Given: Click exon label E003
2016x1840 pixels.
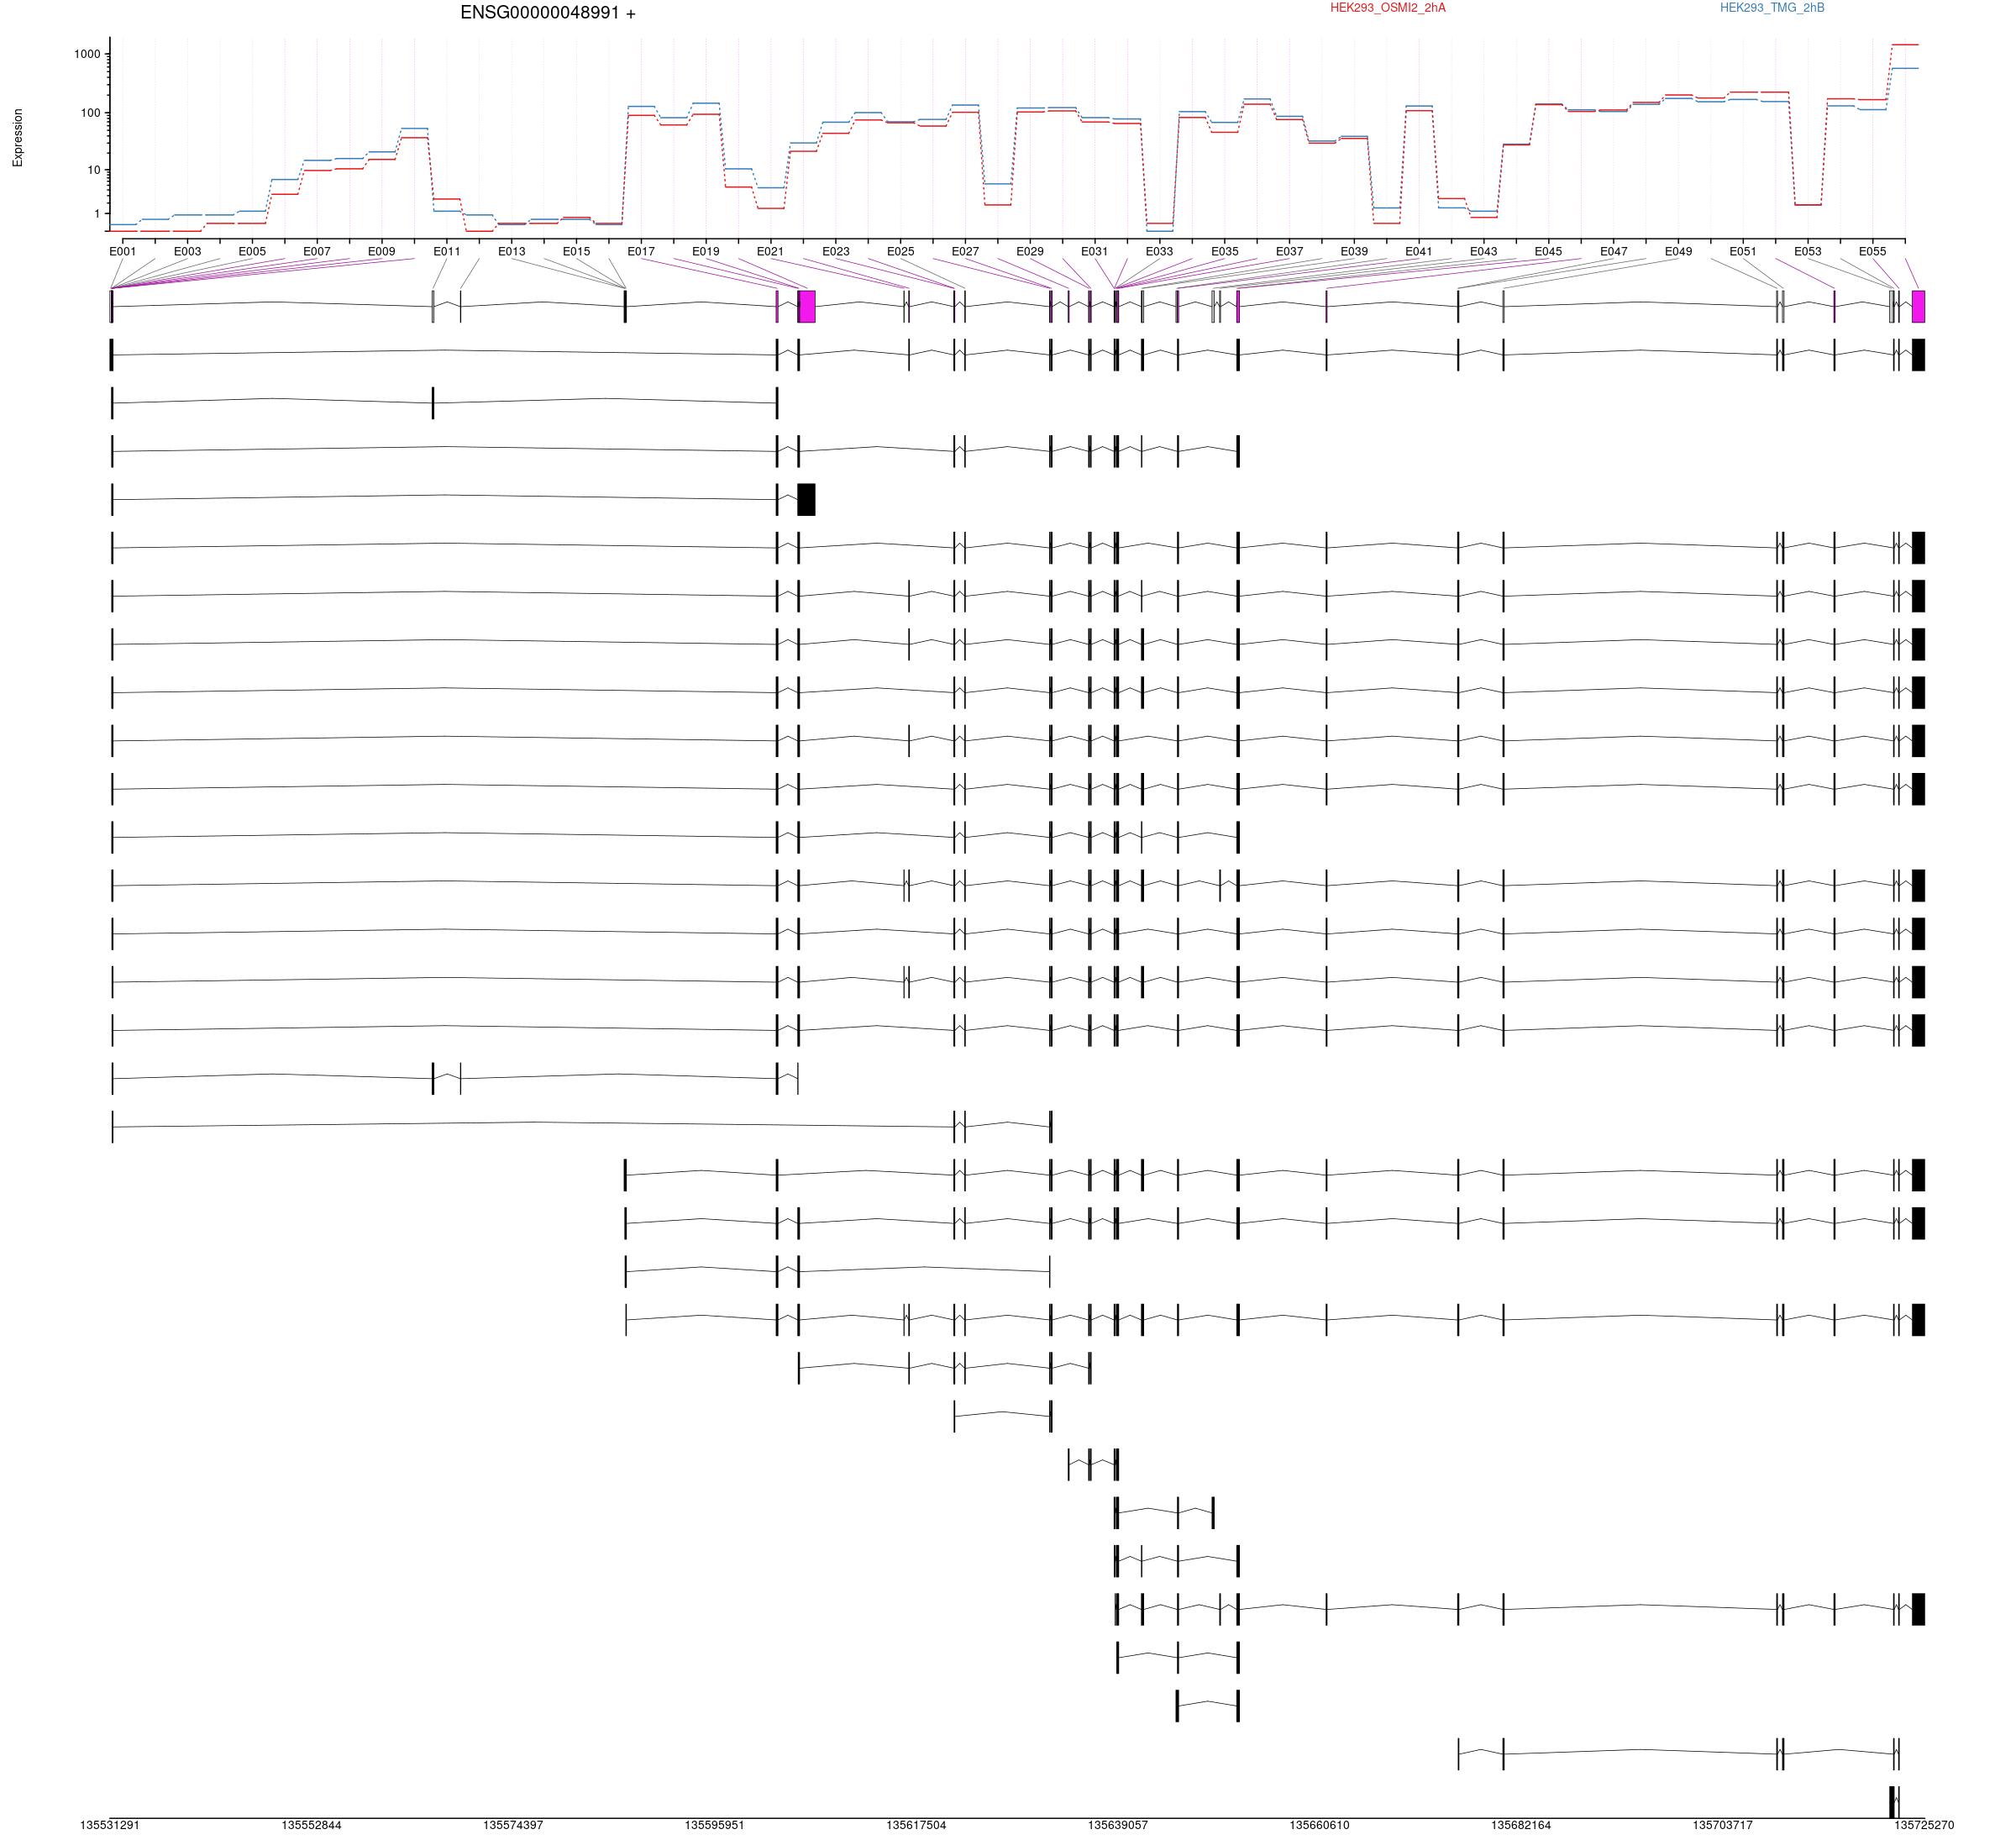Looking at the screenshot, I should coord(187,252).
